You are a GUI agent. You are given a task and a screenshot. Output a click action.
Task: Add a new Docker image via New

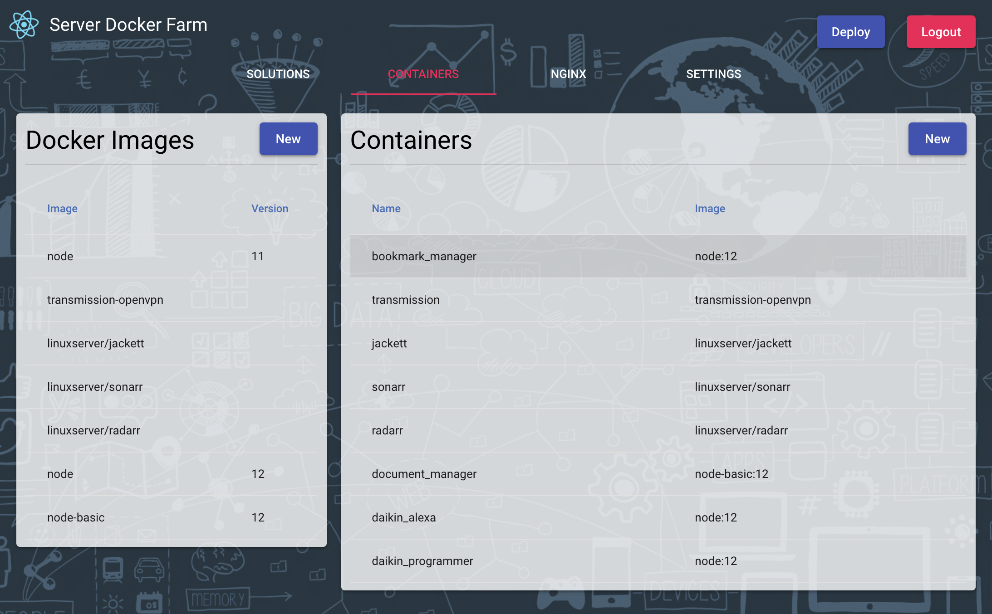pos(288,139)
